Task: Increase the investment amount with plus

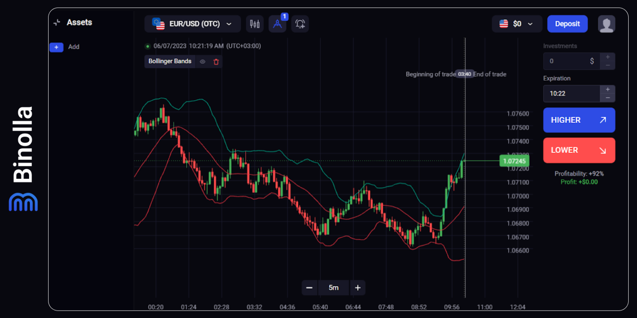Action: click(608, 57)
